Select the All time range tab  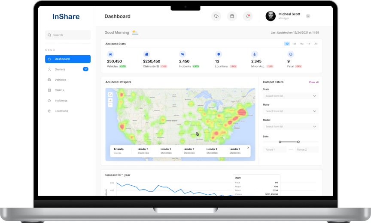316,44
